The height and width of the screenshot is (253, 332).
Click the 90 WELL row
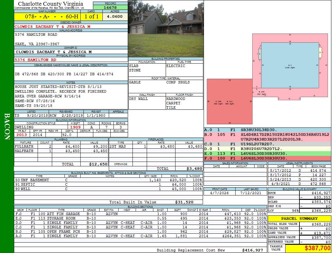click(x=108, y=189)
